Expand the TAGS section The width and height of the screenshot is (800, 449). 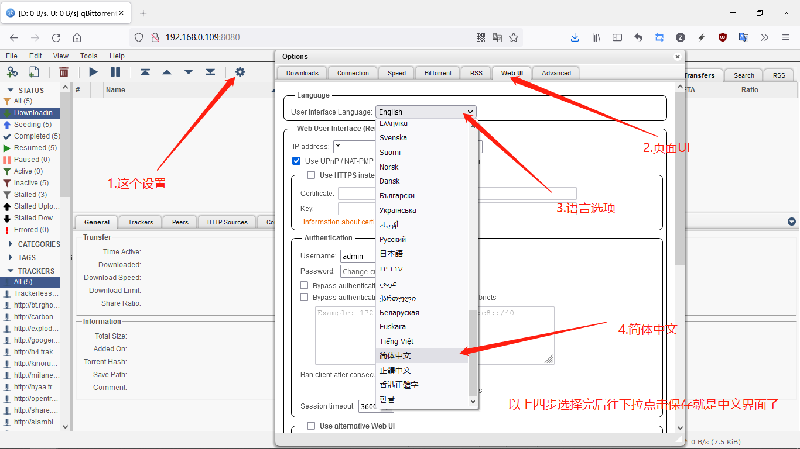(11, 257)
